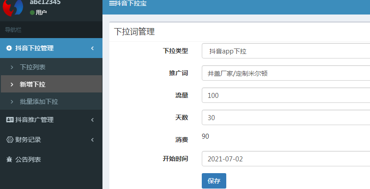The width and height of the screenshot is (370, 189).
Task: Click the 用户 status label
Action: pyautogui.click(x=41, y=13)
